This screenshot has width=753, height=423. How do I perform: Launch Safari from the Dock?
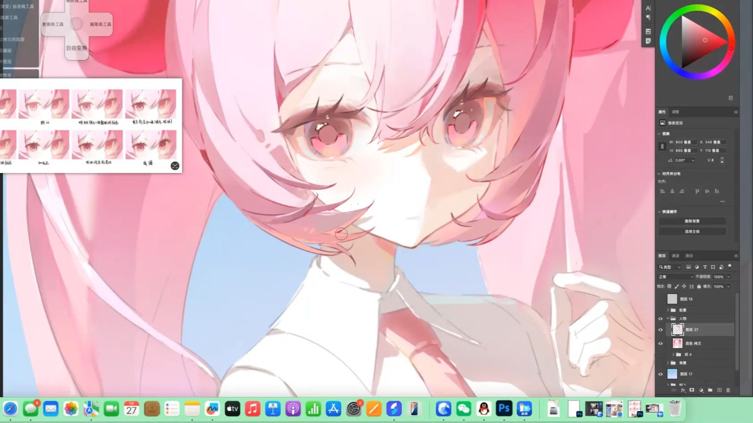pyautogui.click(x=10, y=409)
